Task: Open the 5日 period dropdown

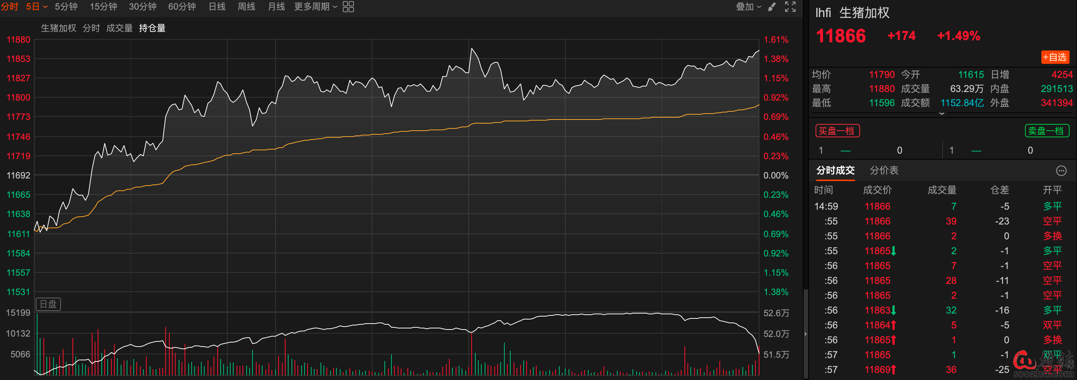Action: click(x=36, y=7)
